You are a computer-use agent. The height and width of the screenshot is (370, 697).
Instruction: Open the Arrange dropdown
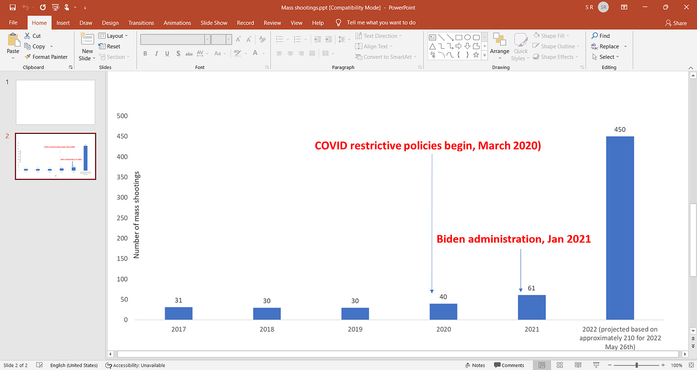[499, 47]
